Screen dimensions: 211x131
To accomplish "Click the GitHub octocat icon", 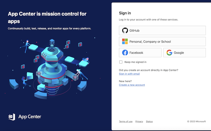I will (125, 30).
